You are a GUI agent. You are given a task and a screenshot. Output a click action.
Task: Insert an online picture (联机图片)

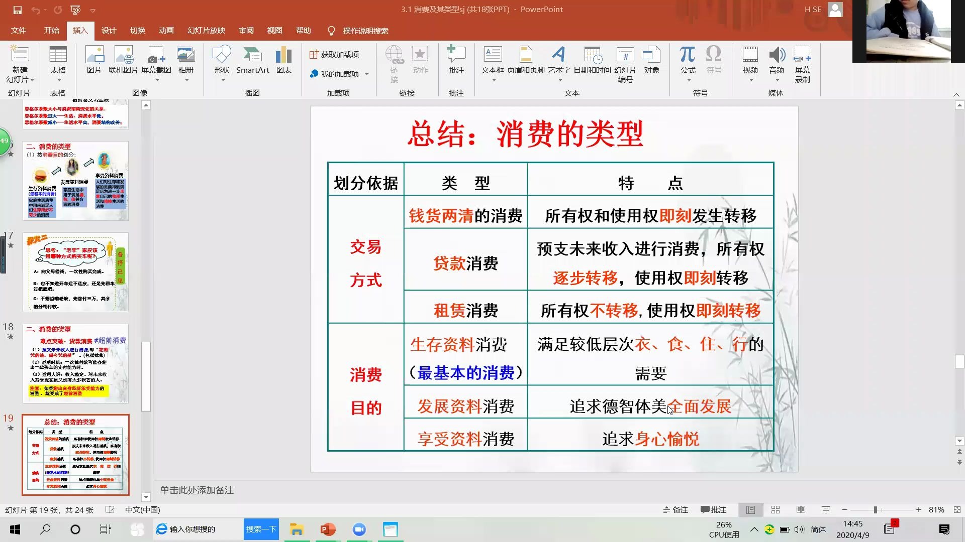(123, 60)
